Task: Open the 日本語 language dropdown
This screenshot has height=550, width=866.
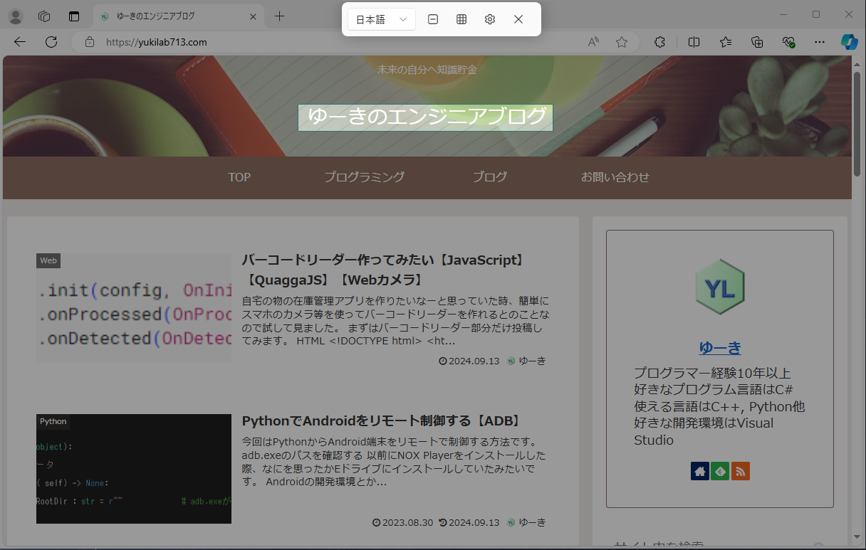Action: point(382,19)
